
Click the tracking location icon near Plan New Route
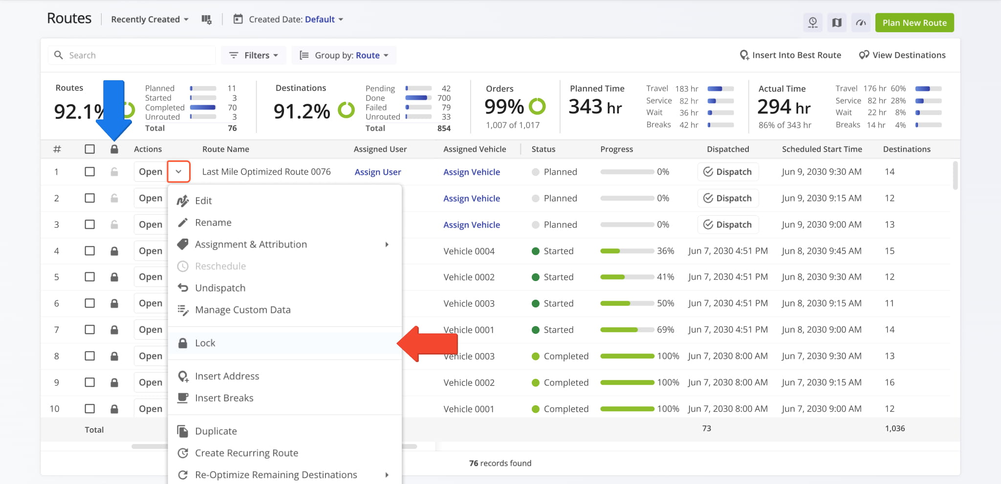[813, 22]
